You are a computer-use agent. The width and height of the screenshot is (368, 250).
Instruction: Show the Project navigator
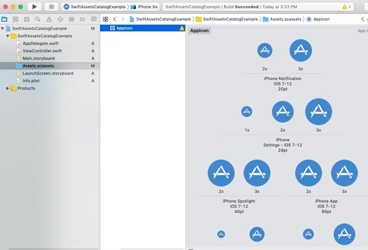(x=4, y=19)
